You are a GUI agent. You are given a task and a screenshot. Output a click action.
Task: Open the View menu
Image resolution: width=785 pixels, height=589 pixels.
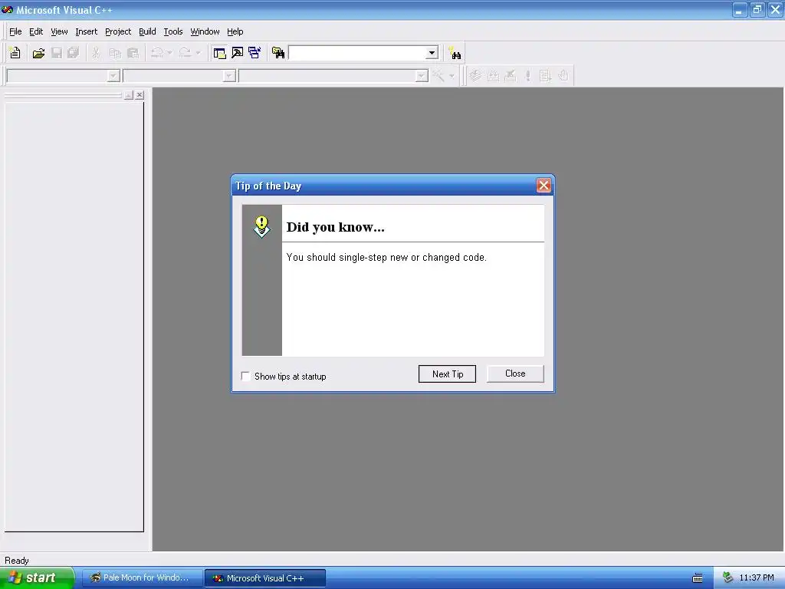(x=59, y=31)
